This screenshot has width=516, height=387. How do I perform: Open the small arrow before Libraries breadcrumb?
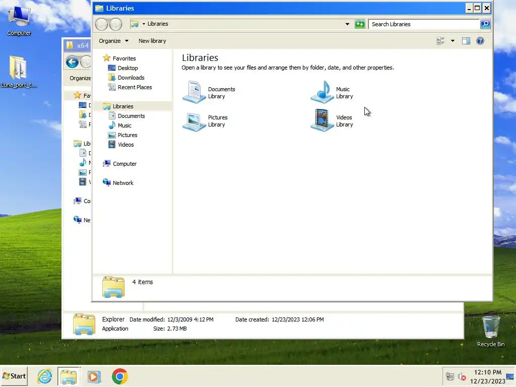(x=144, y=24)
